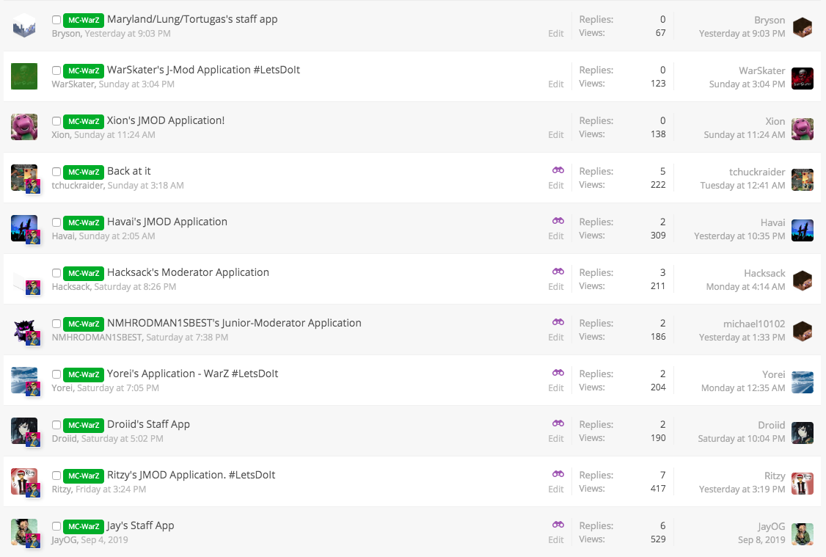Image resolution: width=826 pixels, height=557 pixels.
Task: Click Edit on Back at it thread
Action: 556,186
